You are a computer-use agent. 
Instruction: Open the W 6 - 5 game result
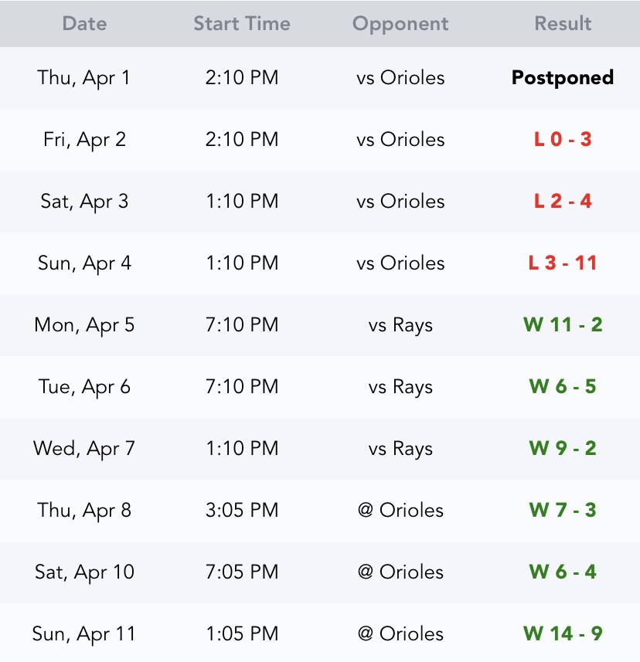click(x=563, y=386)
